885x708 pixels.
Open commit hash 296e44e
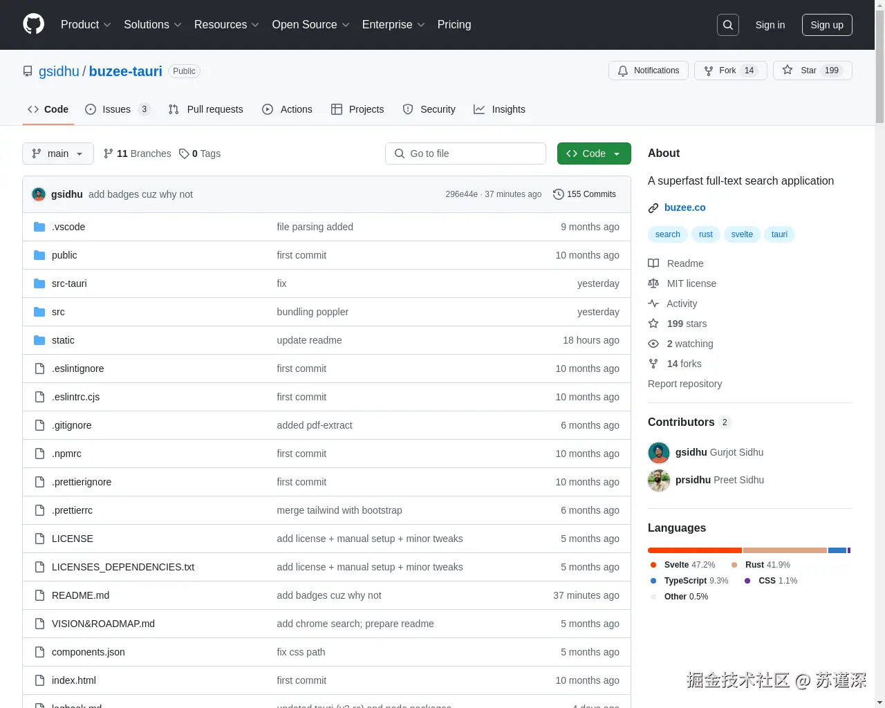[461, 194]
